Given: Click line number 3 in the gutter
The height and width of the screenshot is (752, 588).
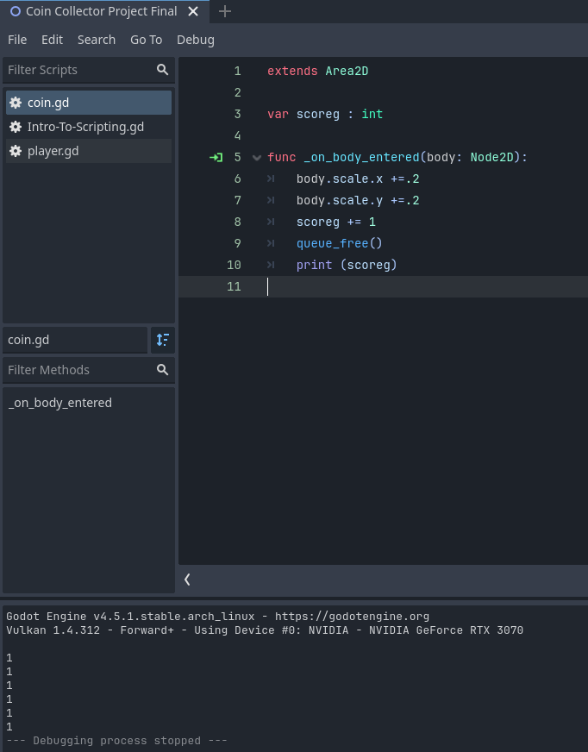Looking at the screenshot, I should [x=237, y=114].
